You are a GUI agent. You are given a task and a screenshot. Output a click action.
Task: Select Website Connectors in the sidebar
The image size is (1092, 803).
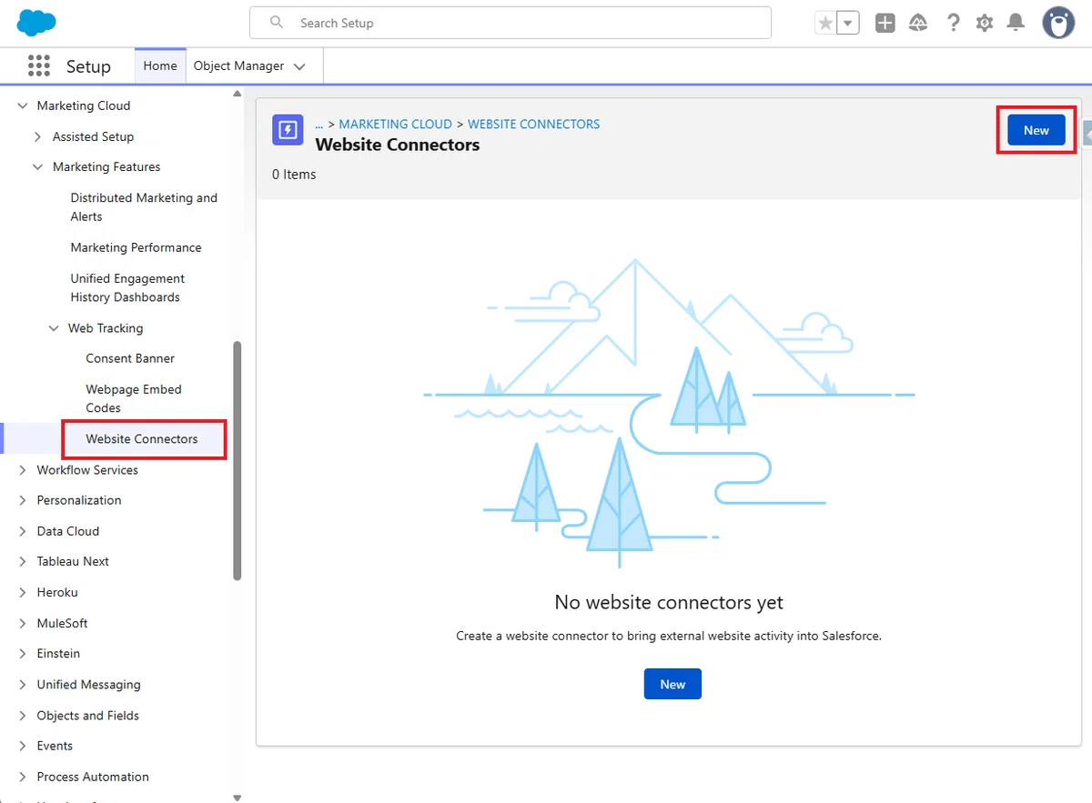[x=142, y=438]
